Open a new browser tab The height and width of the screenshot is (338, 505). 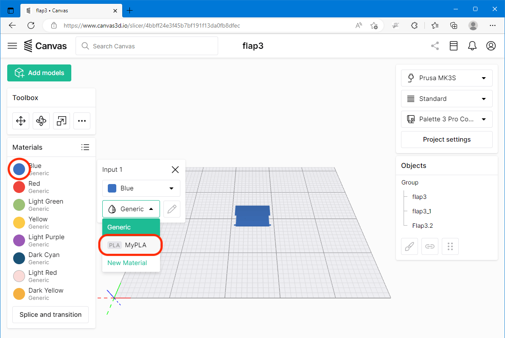coord(129,11)
